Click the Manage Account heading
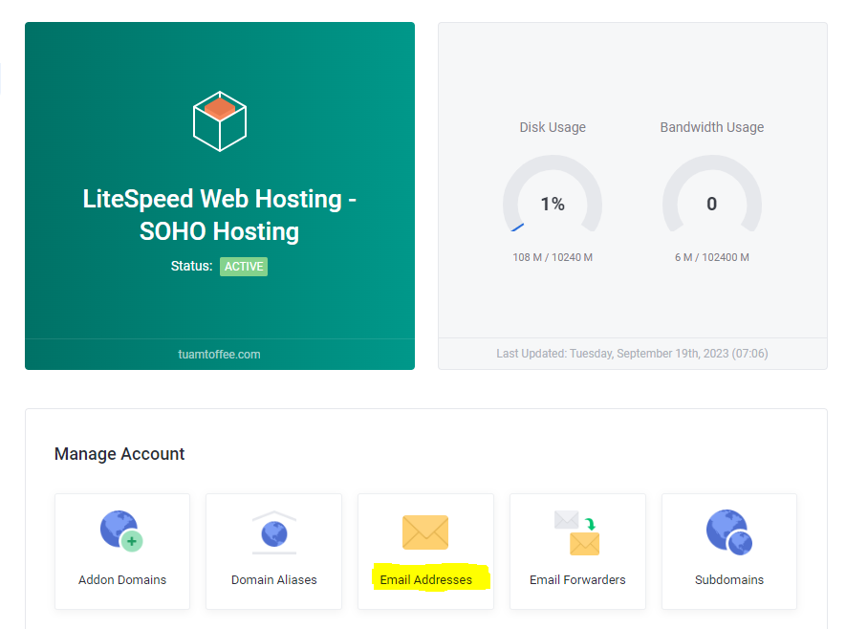Screen dimensions: 846x629 [119, 454]
